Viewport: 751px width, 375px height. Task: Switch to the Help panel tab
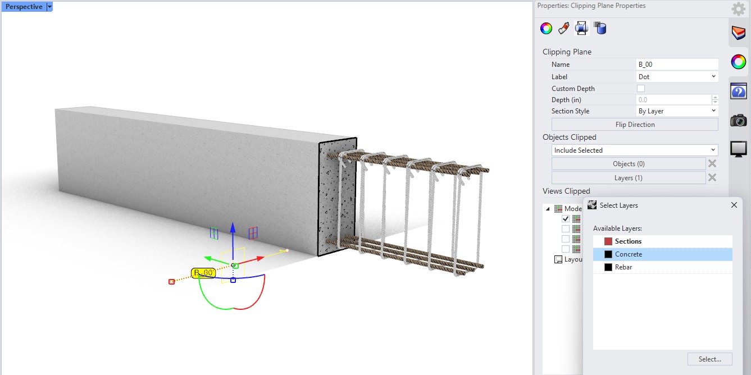pyautogui.click(x=739, y=91)
